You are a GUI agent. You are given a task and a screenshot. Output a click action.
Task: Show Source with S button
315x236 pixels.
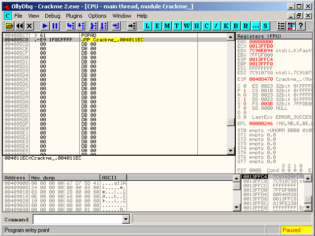(x=265, y=26)
